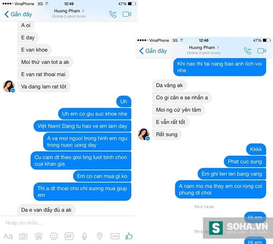Image resolution: width=273 pixels, height=244 pixels.
Task: Open the GIF picker
Action: 69,236
